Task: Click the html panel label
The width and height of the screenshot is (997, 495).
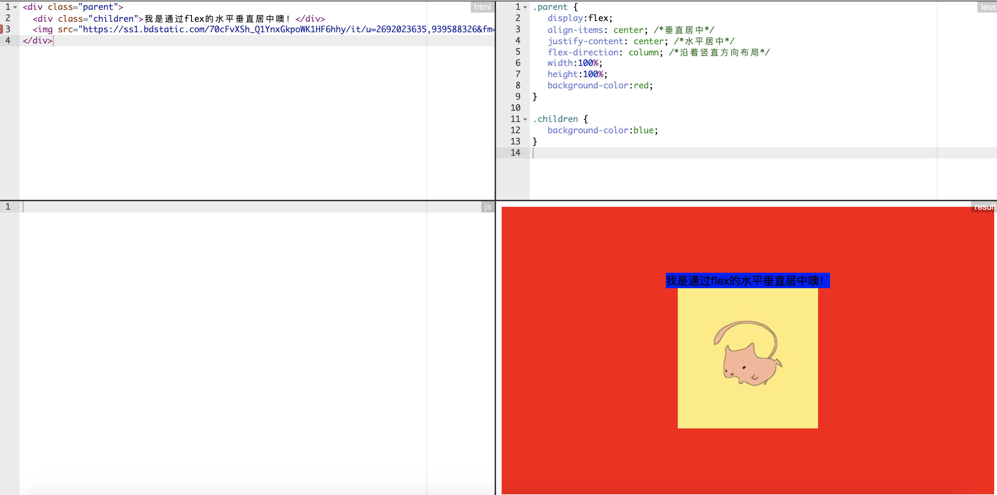Action: coord(482,7)
